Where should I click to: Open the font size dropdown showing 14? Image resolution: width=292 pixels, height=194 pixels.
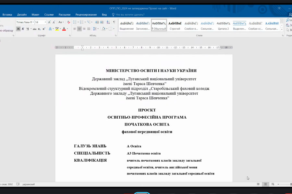pos(45,22)
